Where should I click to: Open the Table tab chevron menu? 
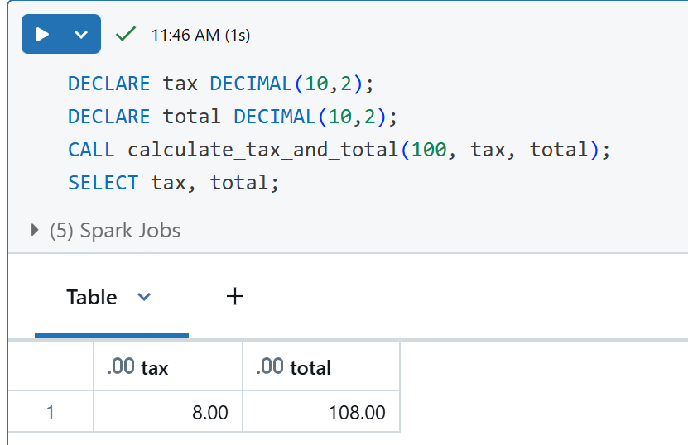point(144,297)
